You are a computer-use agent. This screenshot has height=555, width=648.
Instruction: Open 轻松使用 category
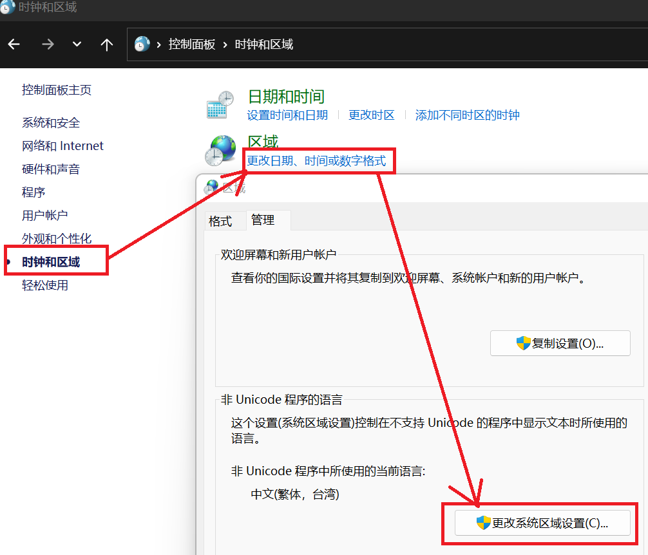pos(45,285)
